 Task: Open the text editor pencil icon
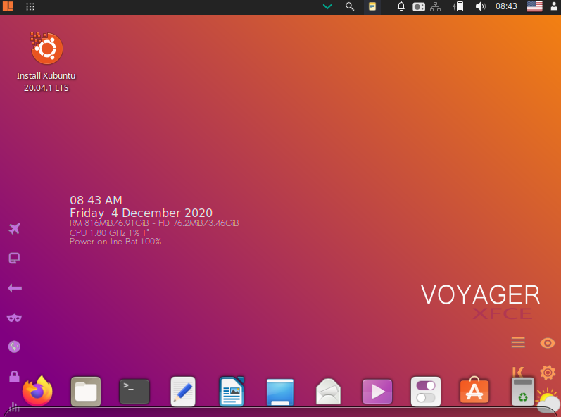pyautogui.click(x=183, y=392)
